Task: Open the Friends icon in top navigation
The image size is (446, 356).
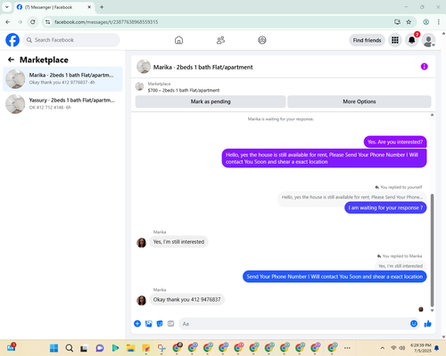Action: [x=220, y=40]
